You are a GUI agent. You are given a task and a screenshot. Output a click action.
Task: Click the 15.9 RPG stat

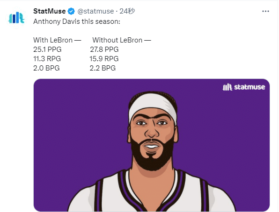104,59
